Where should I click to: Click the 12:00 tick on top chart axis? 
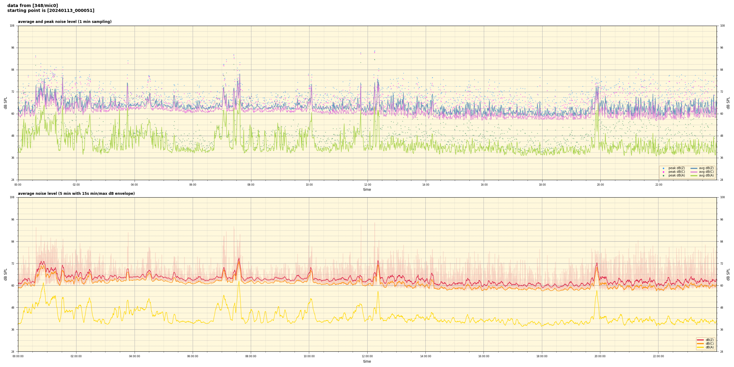point(367,185)
